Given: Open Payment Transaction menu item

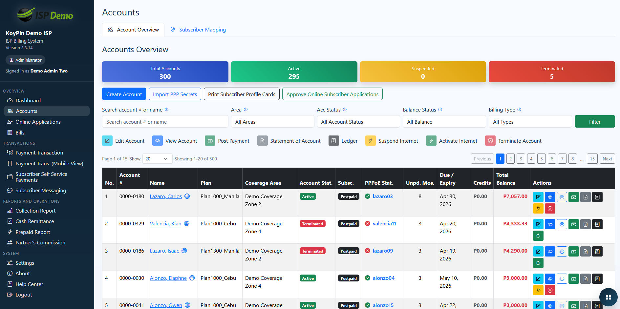Looking at the screenshot, I should coord(47,153).
